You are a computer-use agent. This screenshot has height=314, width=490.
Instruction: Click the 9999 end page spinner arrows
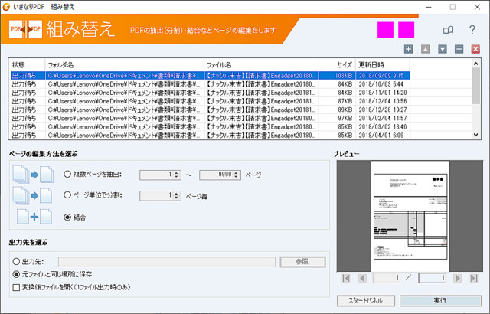click(x=237, y=175)
